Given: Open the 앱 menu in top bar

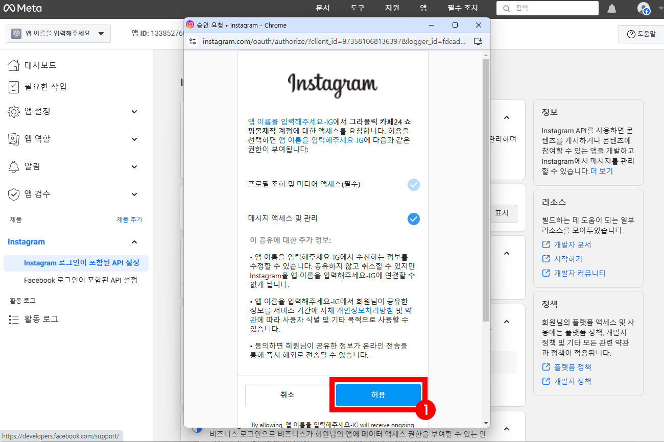Looking at the screenshot, I should click(x=423, y=8).
